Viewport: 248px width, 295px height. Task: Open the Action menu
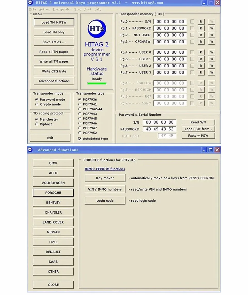point(44,9)
